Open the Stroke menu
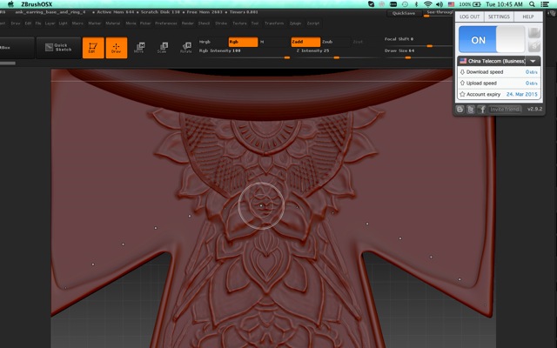The height and width of the screenshot is (348, 557). point(221,23)
